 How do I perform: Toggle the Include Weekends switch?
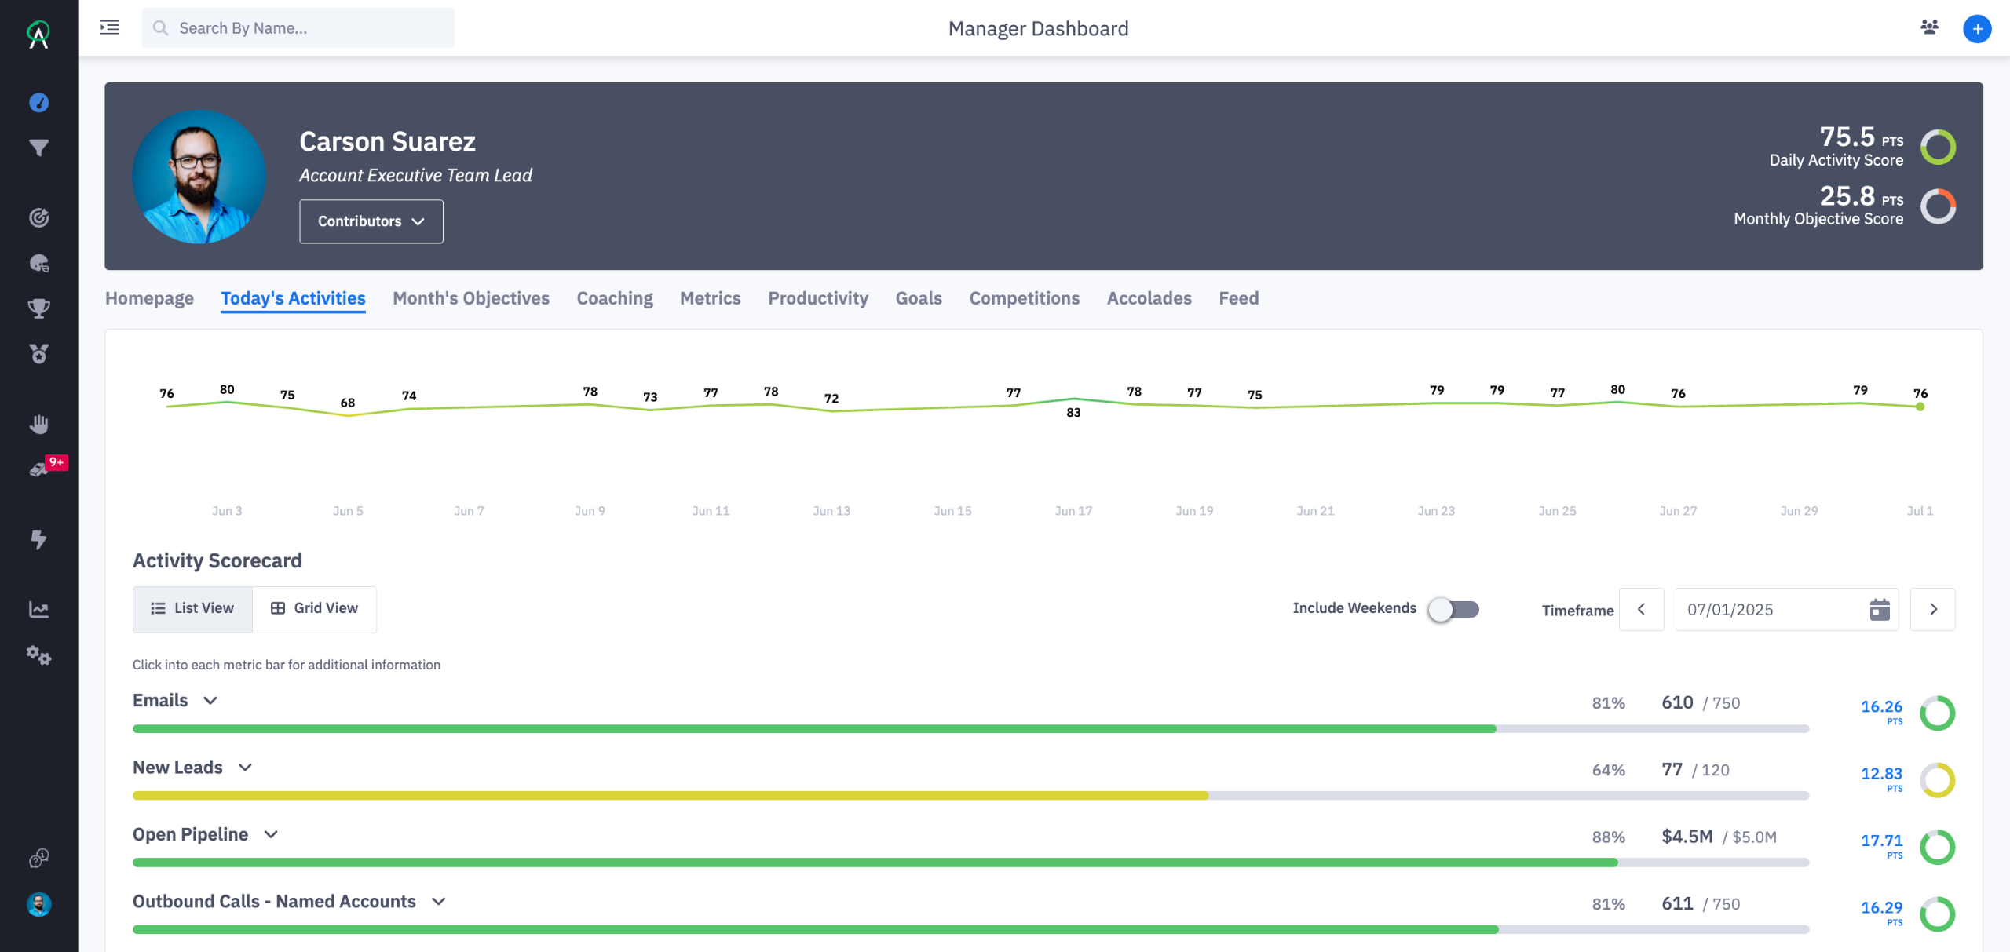pos(1453,609)
